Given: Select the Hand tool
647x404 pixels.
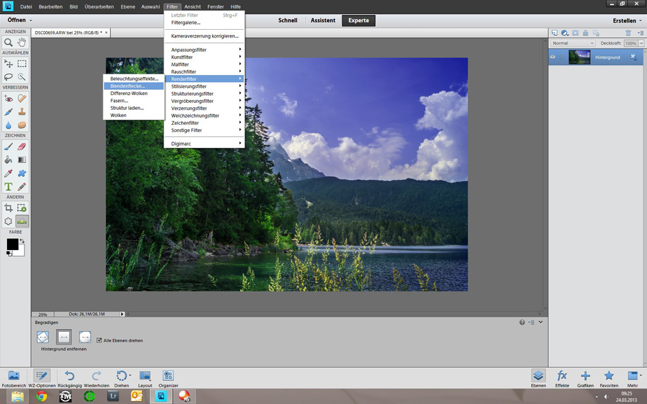Looking at the screenshot, I should pos(22,42).
